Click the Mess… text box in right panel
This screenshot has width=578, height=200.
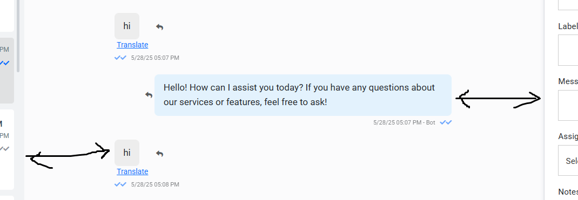pyautogui.click(x=568, y=105)
